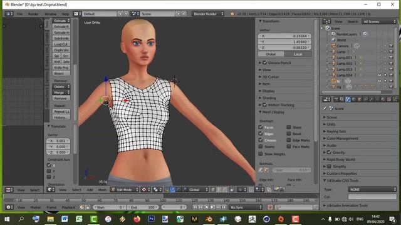Toggle constraint axis X checkbox

49,165
